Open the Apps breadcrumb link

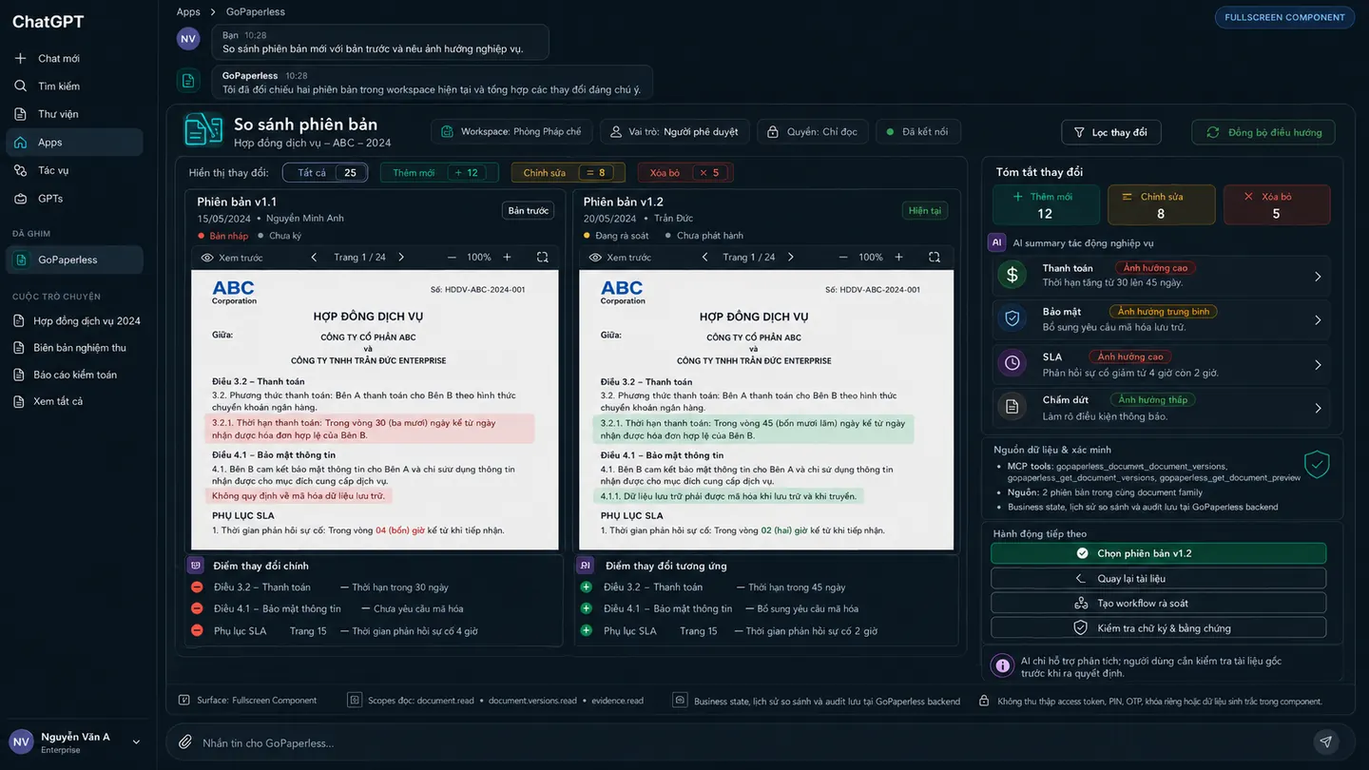click(x=188, y=11)
